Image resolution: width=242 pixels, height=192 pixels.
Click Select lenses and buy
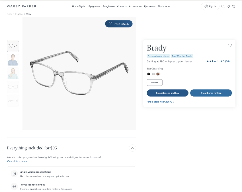click(168, 93)
